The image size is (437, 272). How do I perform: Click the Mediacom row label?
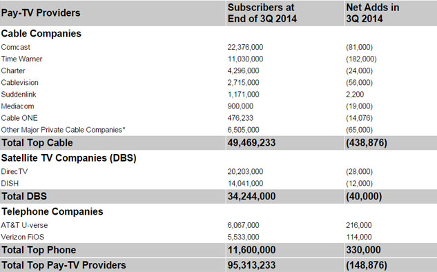click(x=17, y=106)
